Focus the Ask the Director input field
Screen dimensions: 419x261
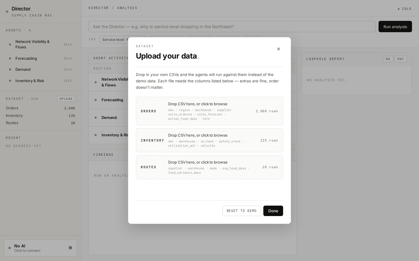[232, 27]
